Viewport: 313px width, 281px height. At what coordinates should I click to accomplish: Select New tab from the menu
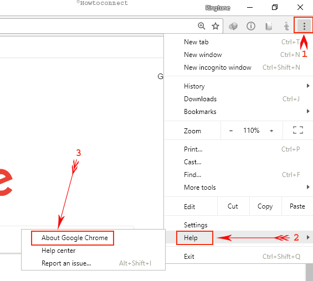[239, 42]
